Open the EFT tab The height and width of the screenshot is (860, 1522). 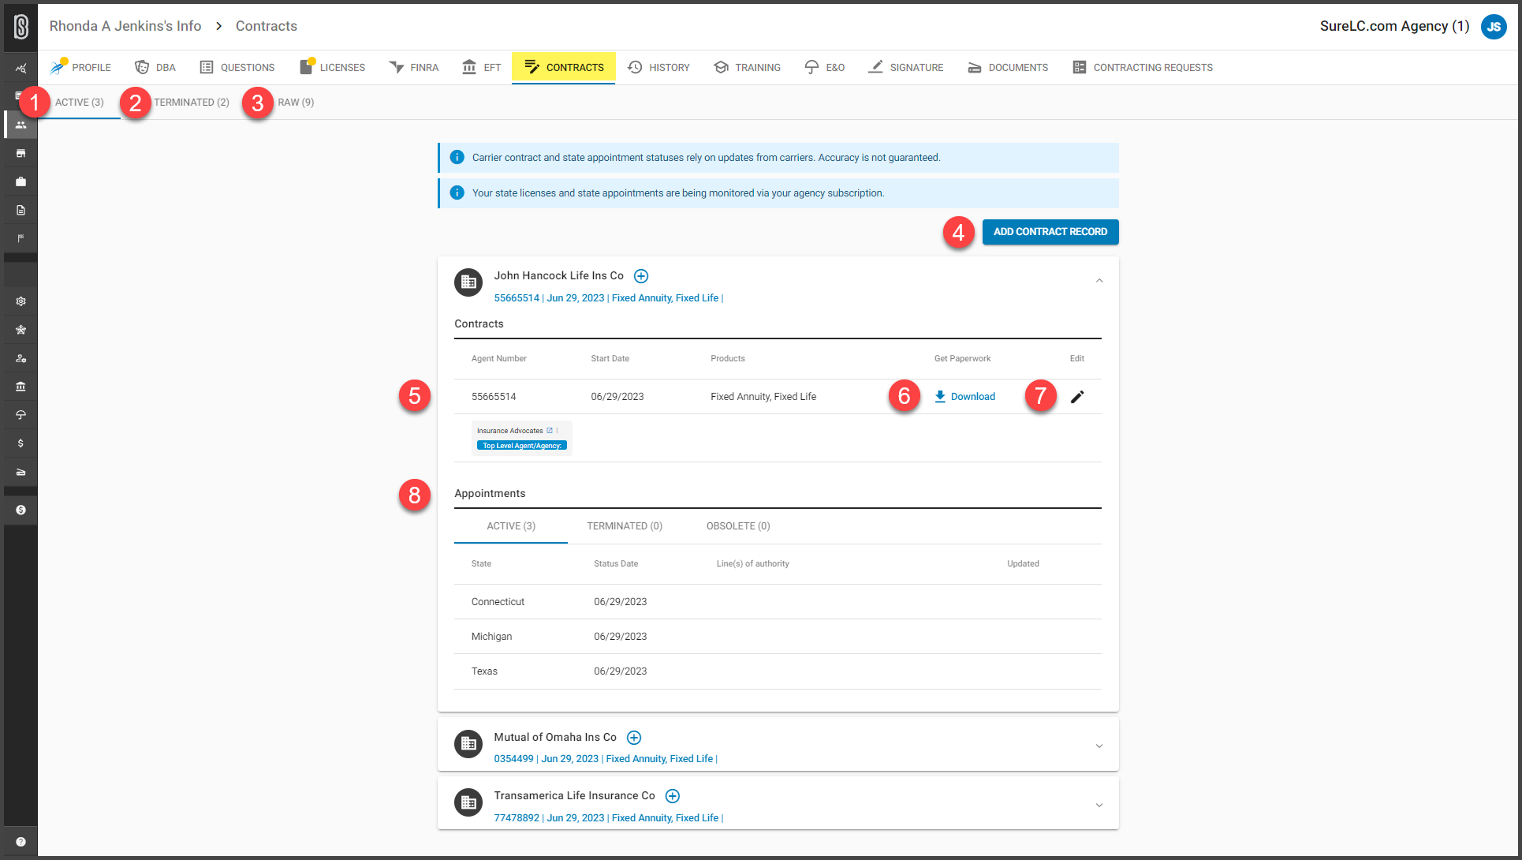click(x=482, y=68)
